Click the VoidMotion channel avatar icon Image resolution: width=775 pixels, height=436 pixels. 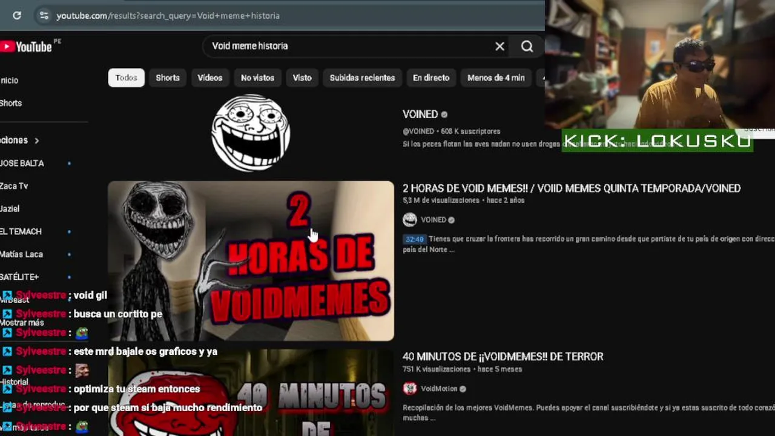[x=410, y=389]
